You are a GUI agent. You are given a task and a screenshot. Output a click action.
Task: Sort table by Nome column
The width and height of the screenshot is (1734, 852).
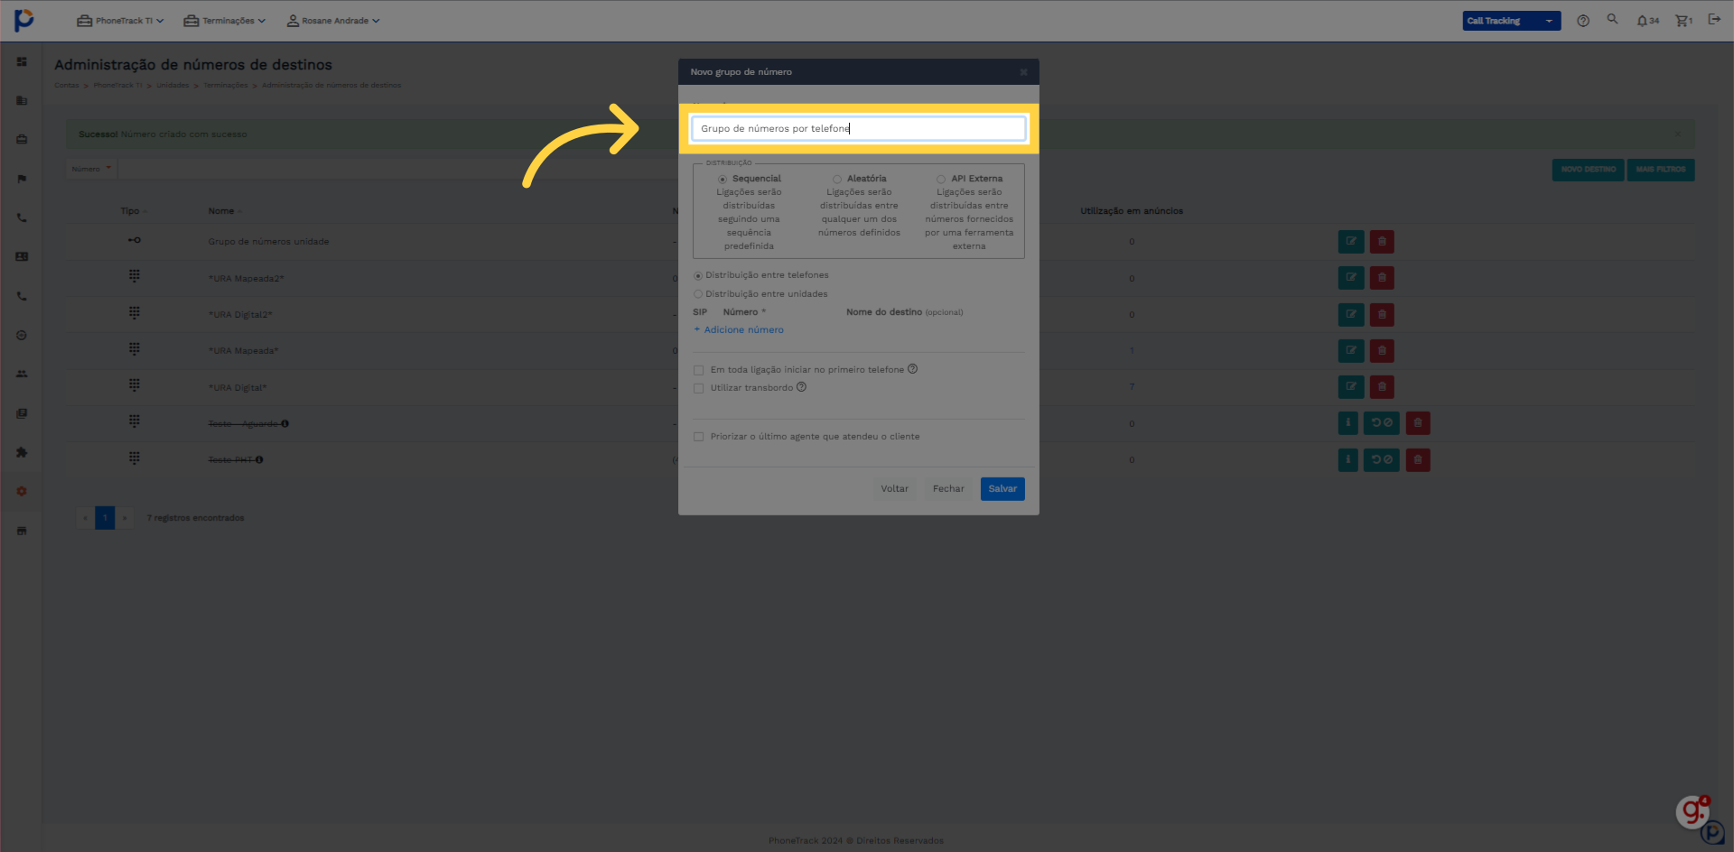[x=225, y=211]
